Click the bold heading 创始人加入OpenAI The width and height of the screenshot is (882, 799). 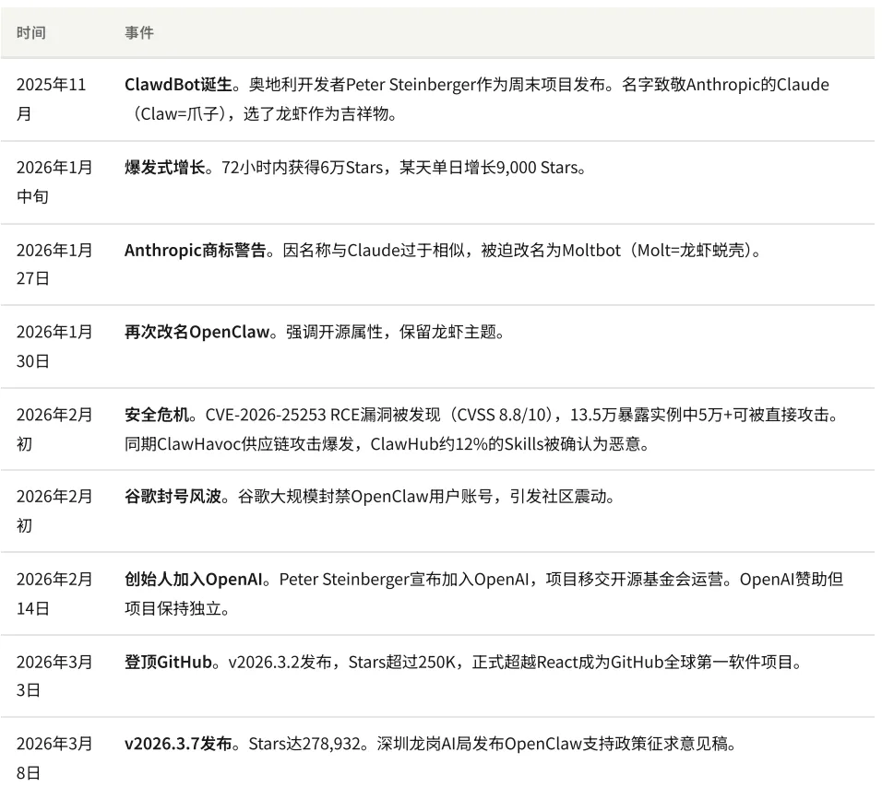pos(194,580)
